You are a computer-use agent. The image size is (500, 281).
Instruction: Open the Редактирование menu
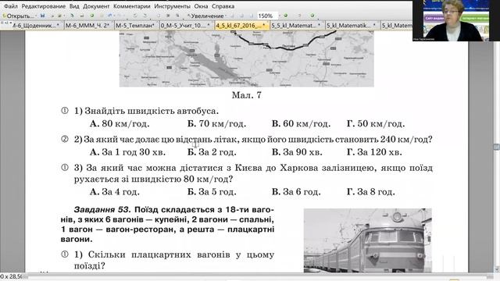44,6
